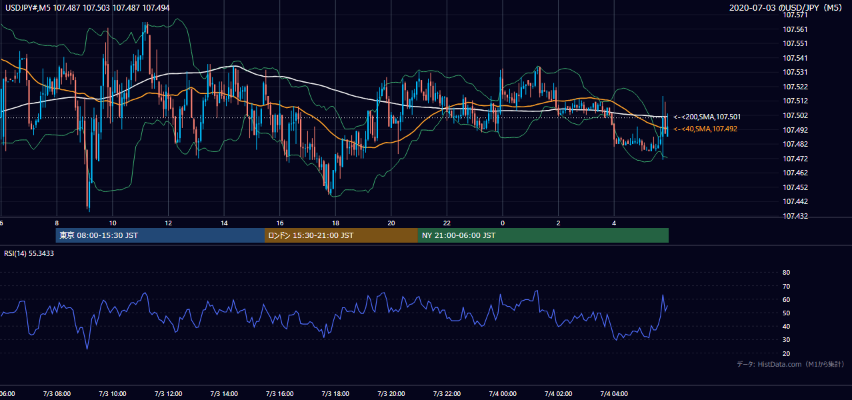Click the RSI 70 level label
Screen dimensions: 852x400
pos(786,286)
